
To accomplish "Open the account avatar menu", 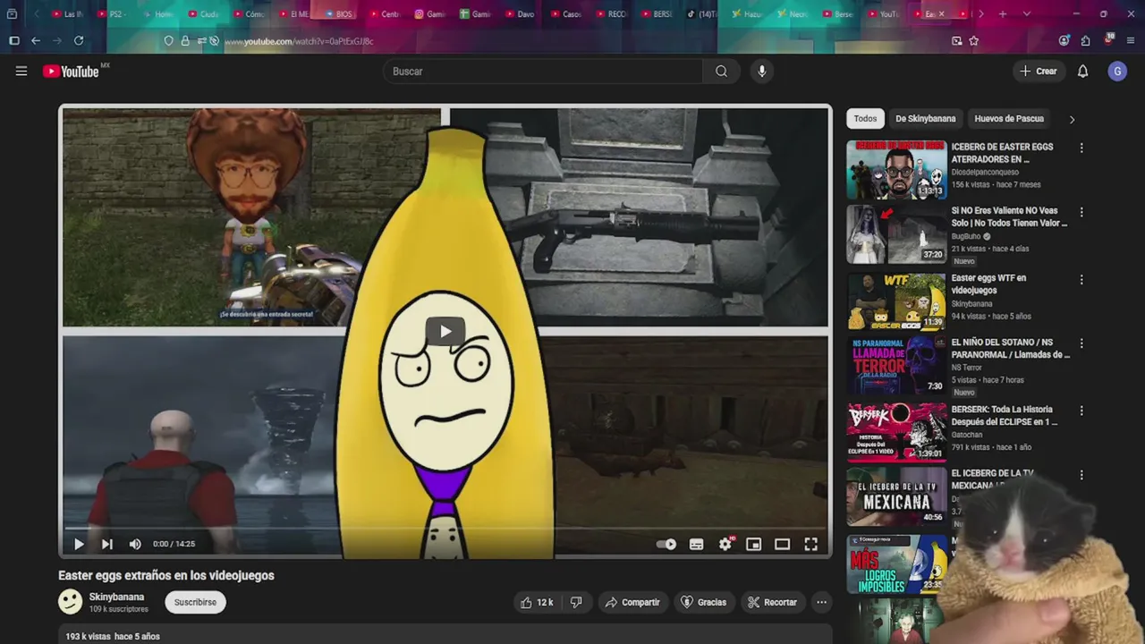I will tap(1117, 72).
